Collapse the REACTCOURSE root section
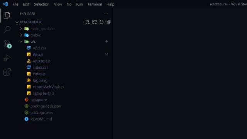 tap(17, 22)
